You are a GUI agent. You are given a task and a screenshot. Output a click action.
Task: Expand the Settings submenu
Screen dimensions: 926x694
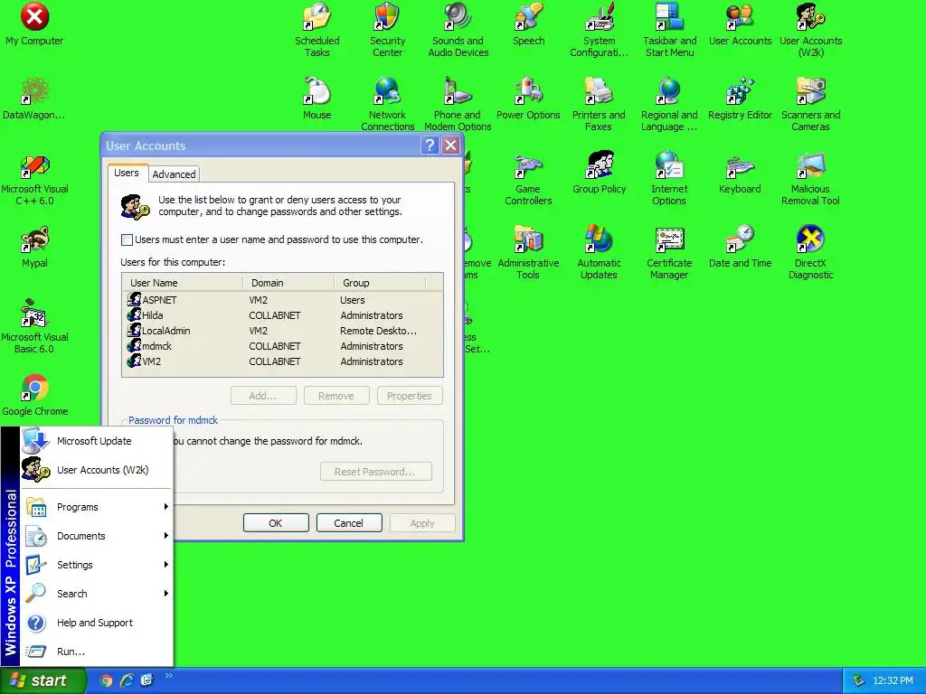click(x=98, y=565)
